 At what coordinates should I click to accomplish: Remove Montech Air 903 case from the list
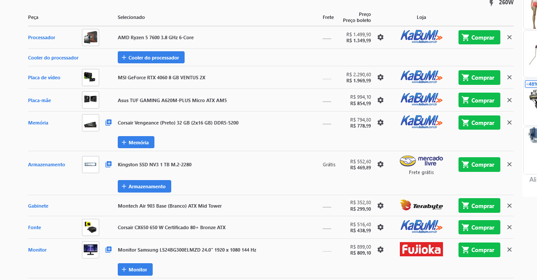(x=509, y=206)
